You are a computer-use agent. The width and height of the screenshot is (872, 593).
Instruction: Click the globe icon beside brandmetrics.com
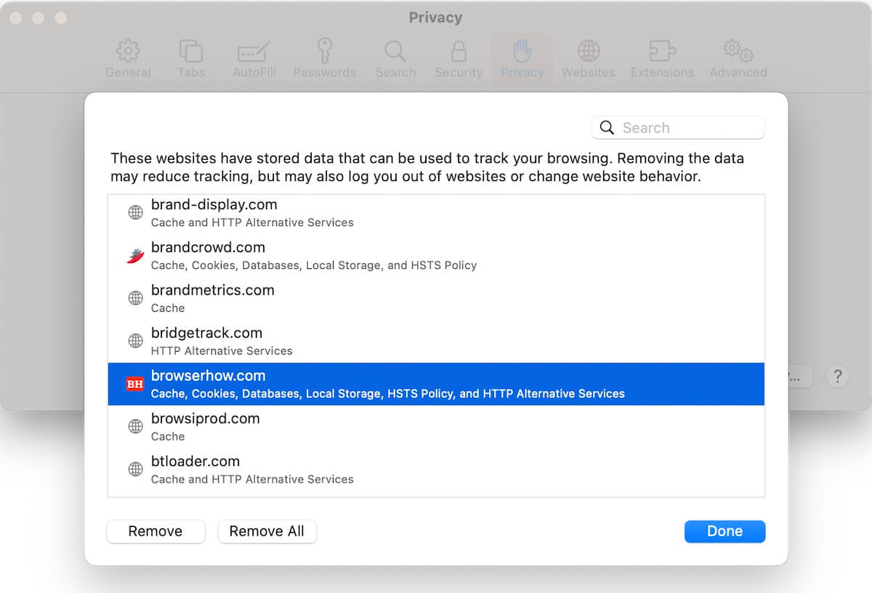click(135, 298)
